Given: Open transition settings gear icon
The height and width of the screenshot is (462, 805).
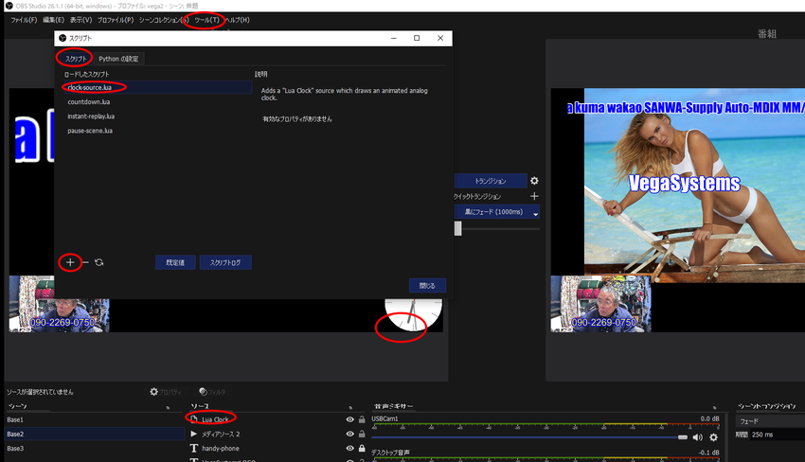Looking at the screenshot, I should [x=534, y=181].
